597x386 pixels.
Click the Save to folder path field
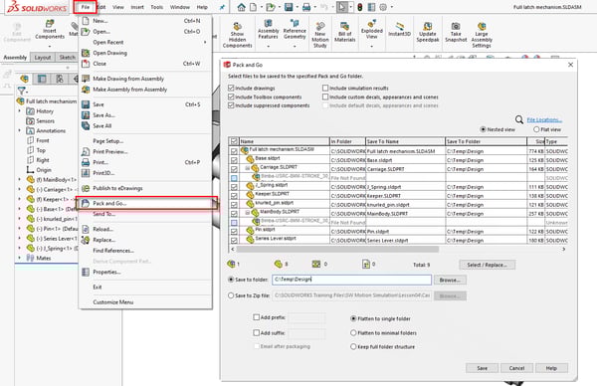(351, 280)
